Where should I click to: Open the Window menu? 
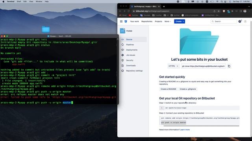tap(39, 2)
